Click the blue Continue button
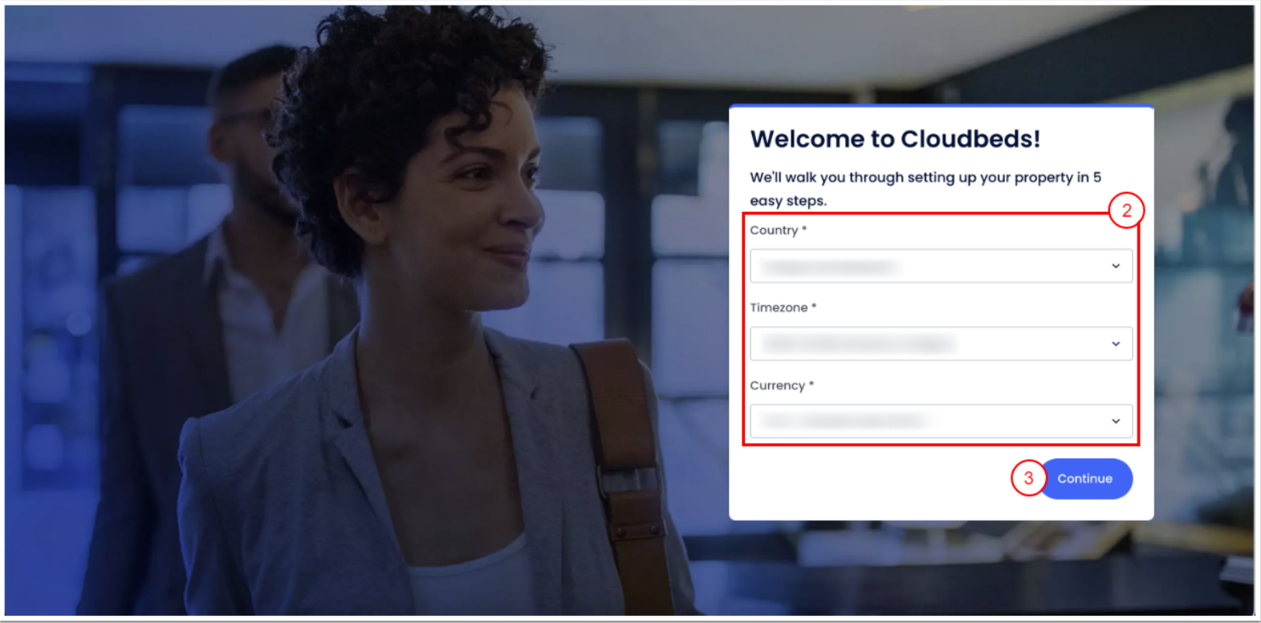 click(x=1085, y=478)
